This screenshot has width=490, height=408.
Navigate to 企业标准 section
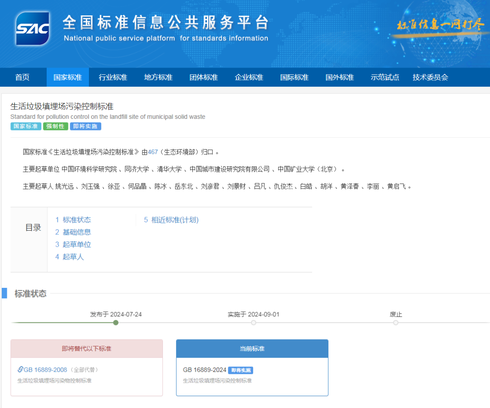249,77
